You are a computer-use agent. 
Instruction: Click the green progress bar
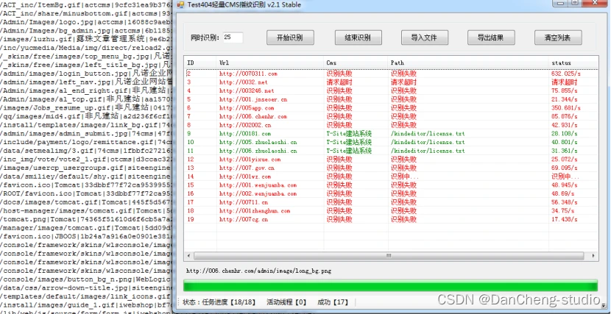point(390,286)
